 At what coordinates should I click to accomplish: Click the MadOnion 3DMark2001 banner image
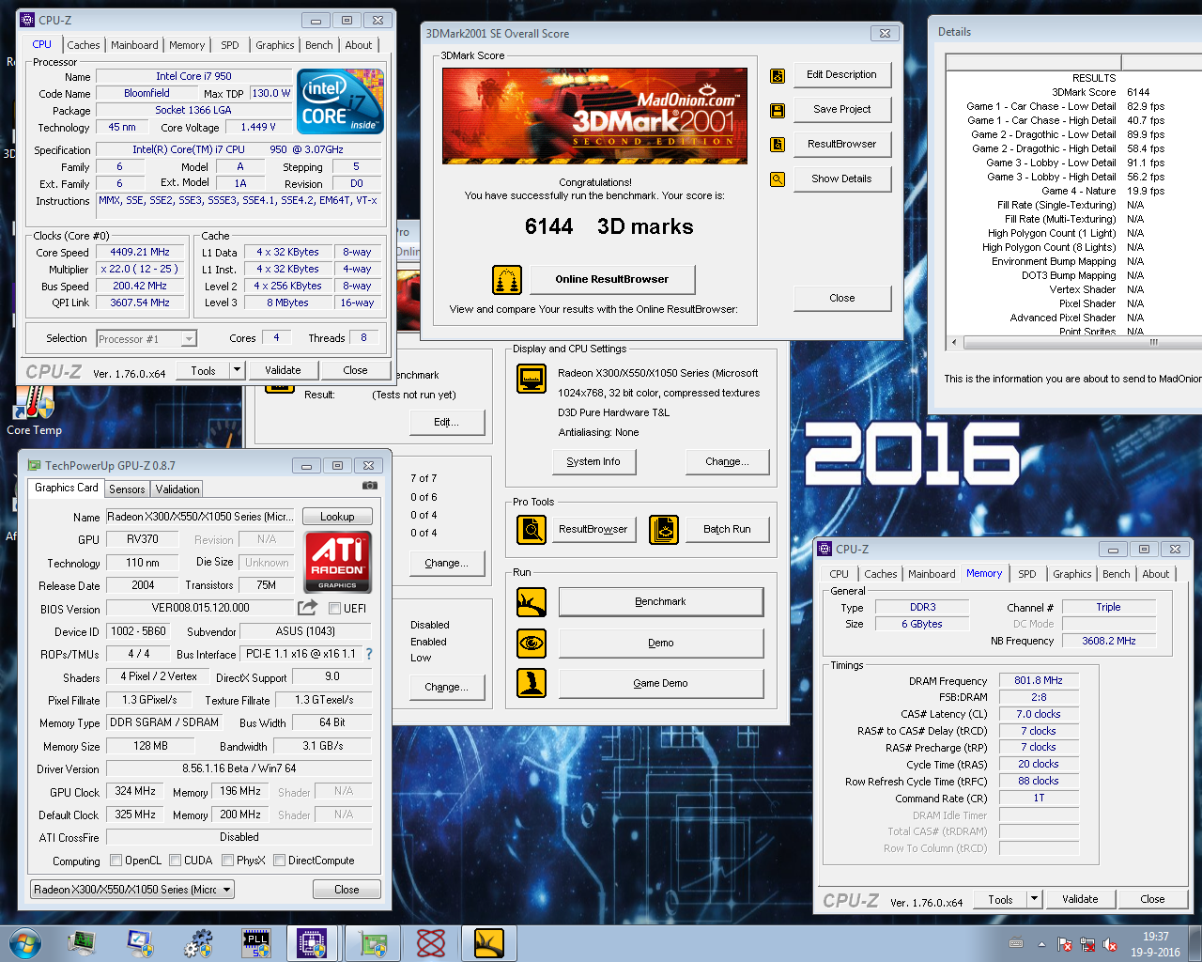click(x=595, y=116)
